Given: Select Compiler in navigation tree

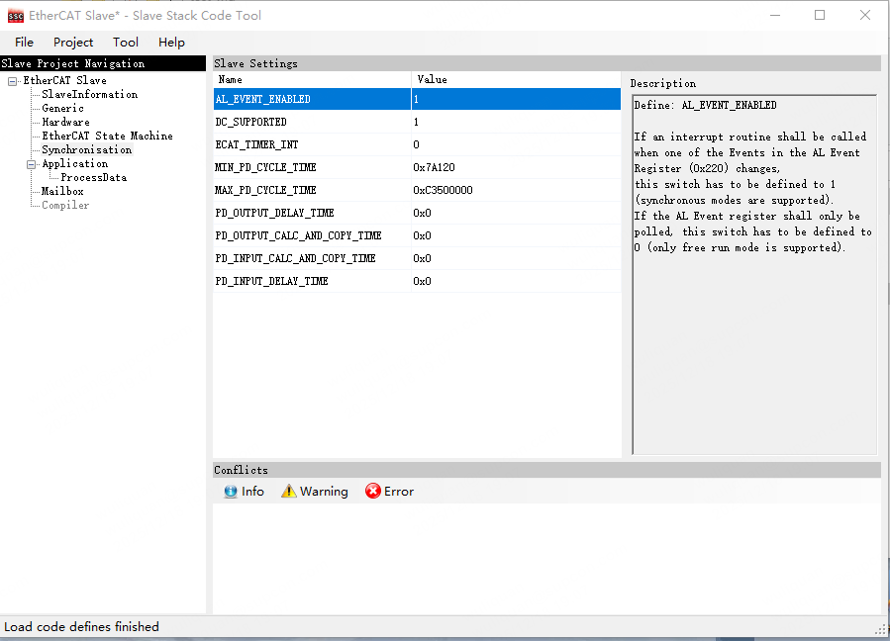Looking at the screenshot, I should coord(65,205).
